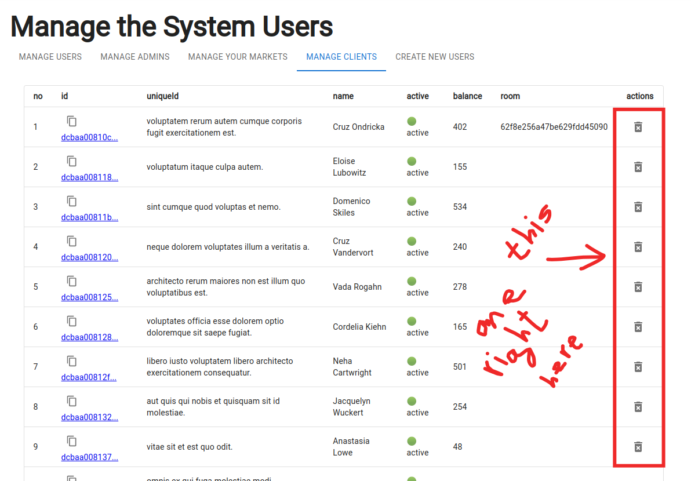The image size is (691, 481).
Task: Click the green active status dot for Cruz Ondricka
Action: pos(412,121)
